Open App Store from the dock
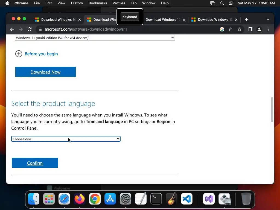The height and width of the screenshot is (210, 280). [110, 199]
